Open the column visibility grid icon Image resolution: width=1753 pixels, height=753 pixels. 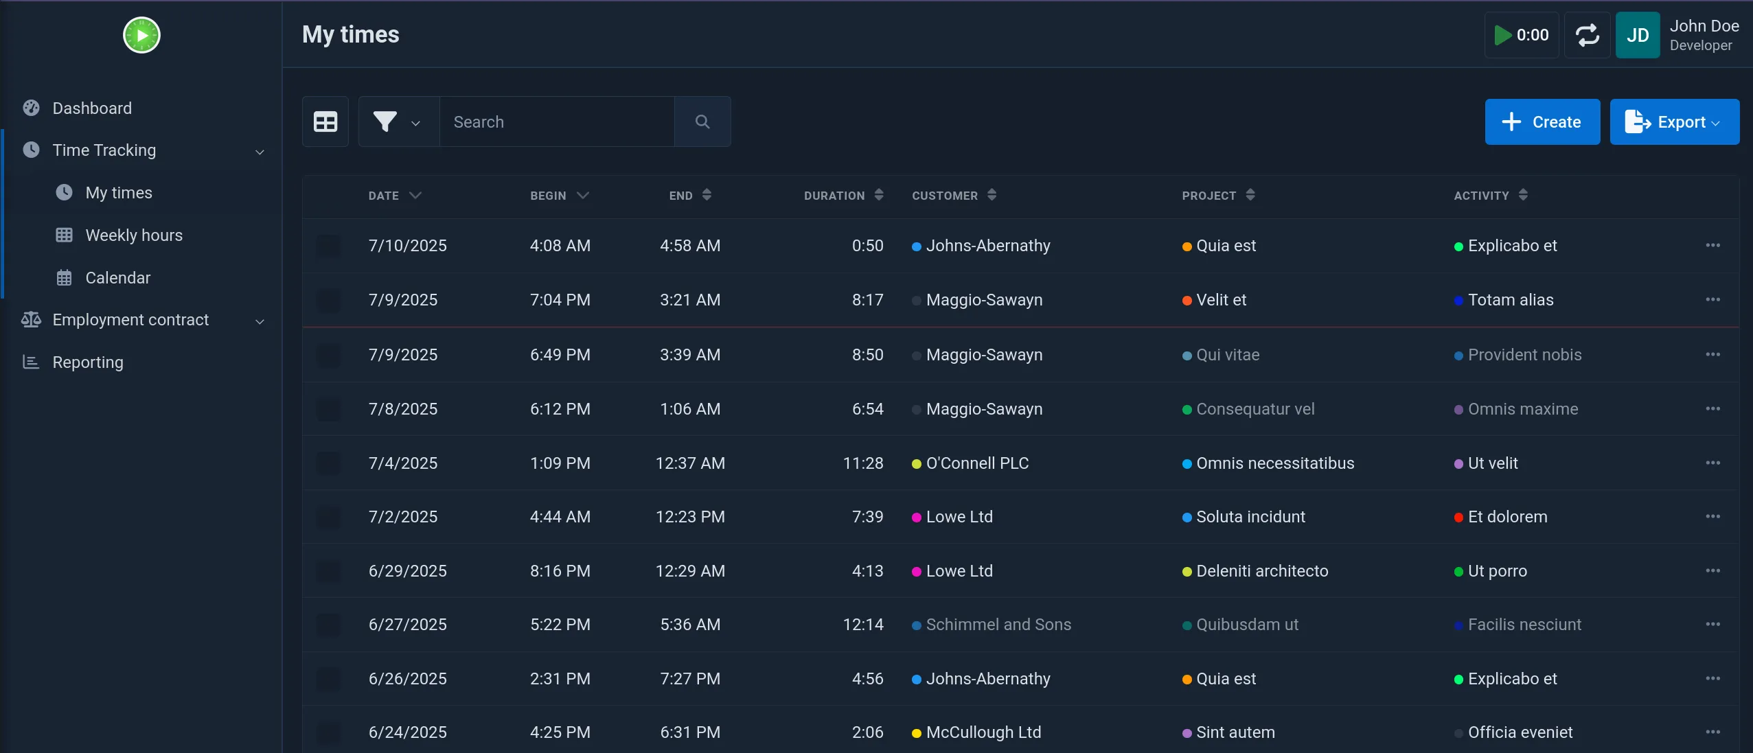tap(325, 121)
